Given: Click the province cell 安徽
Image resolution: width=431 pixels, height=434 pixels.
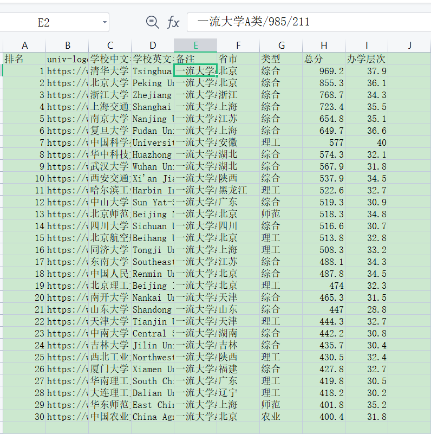Looking at the screenshot, I should tap(238, 142).
